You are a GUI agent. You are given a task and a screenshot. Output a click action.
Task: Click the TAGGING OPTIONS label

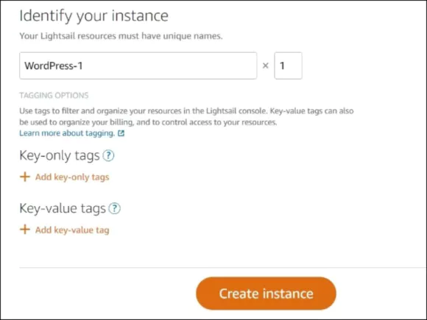coord(54,95)
